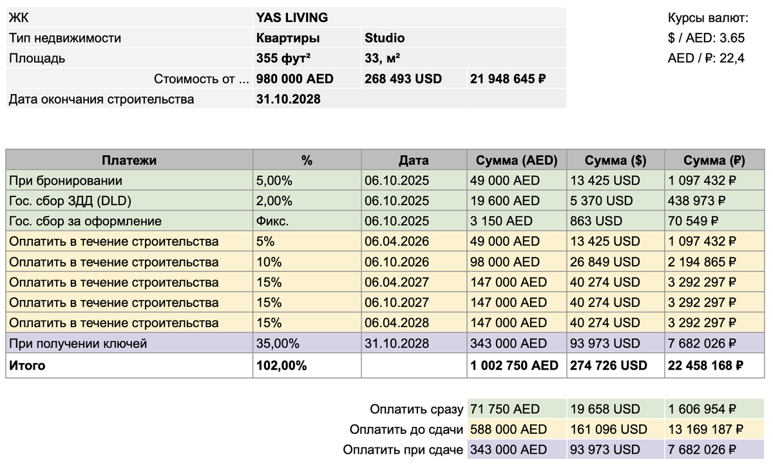
Task: Click the Курсы валют label
Action: (x=709, y=17)
